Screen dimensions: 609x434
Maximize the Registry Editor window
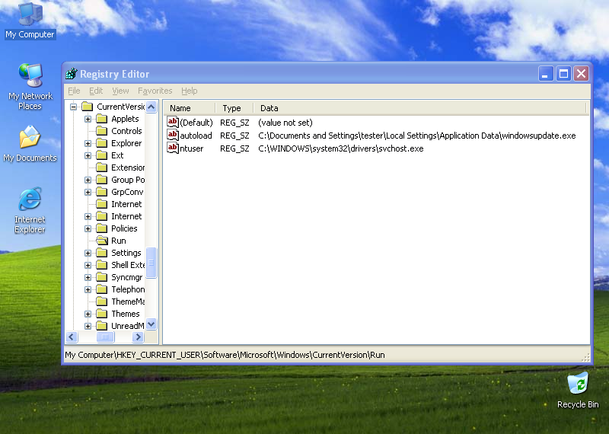563,73
